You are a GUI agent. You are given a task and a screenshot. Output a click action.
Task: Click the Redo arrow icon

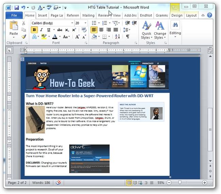33,7
